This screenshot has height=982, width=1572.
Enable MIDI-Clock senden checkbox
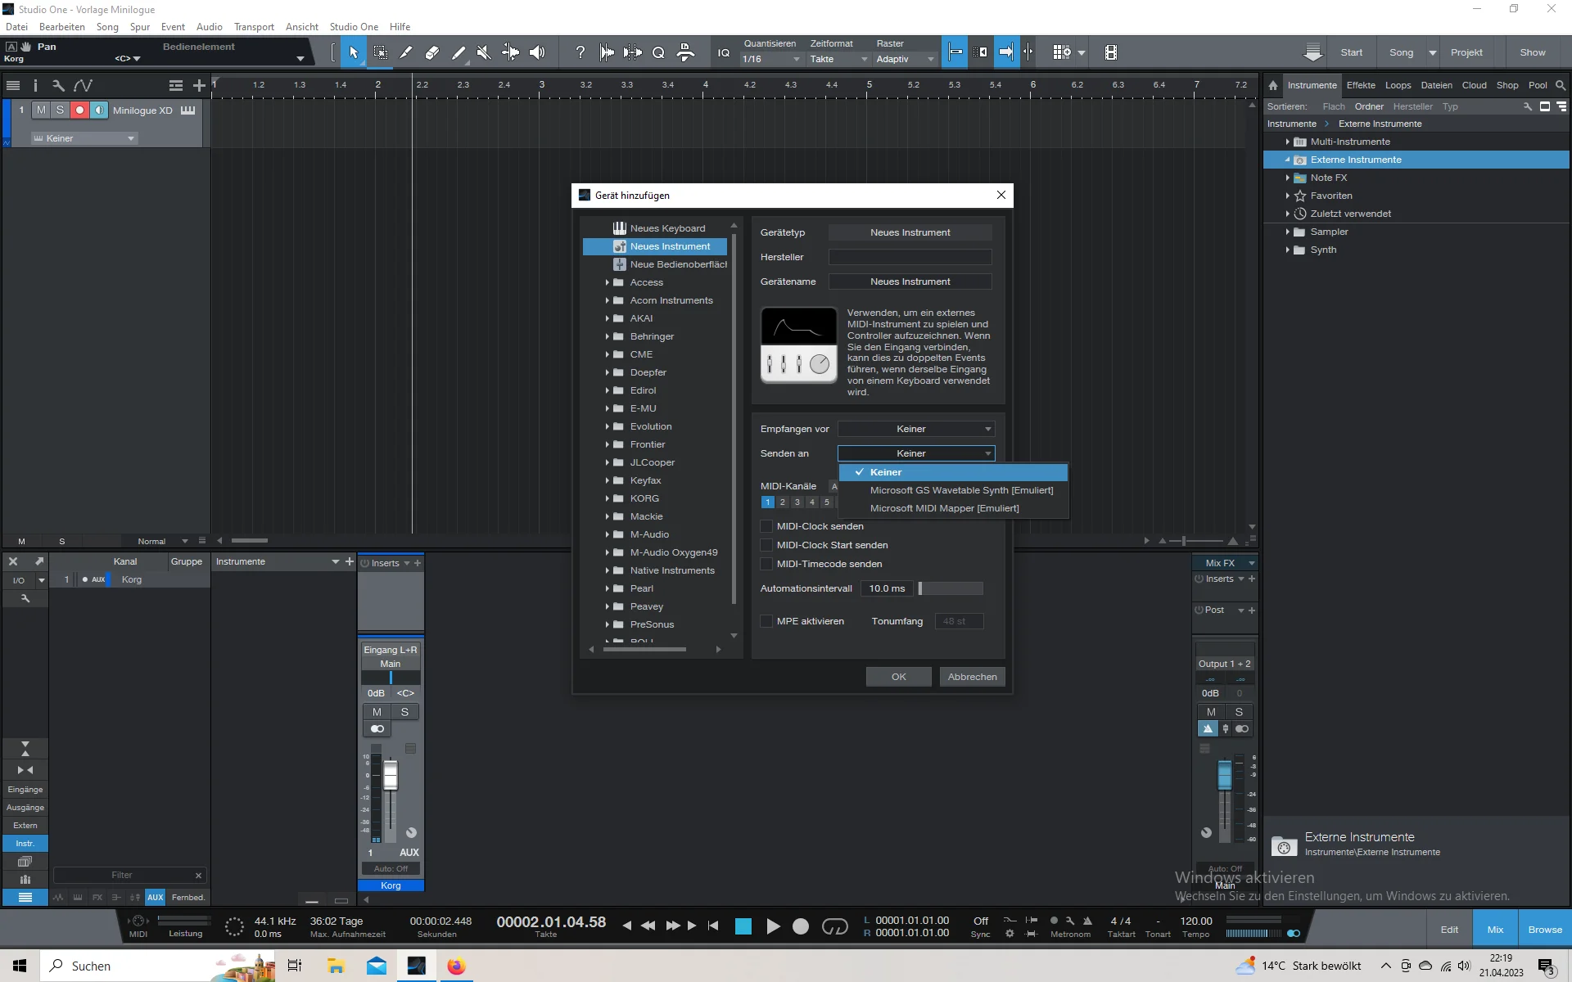pos(767,526)
